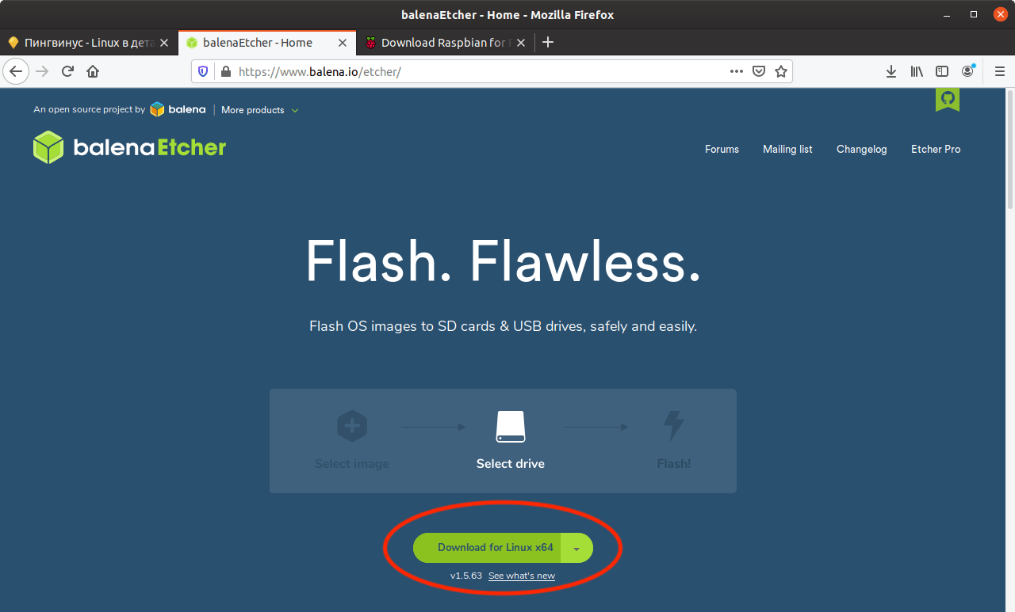This screenshot has width=1015, height=612.
Task: Click the Firefox account avatar icon
Action: point(967,71)
